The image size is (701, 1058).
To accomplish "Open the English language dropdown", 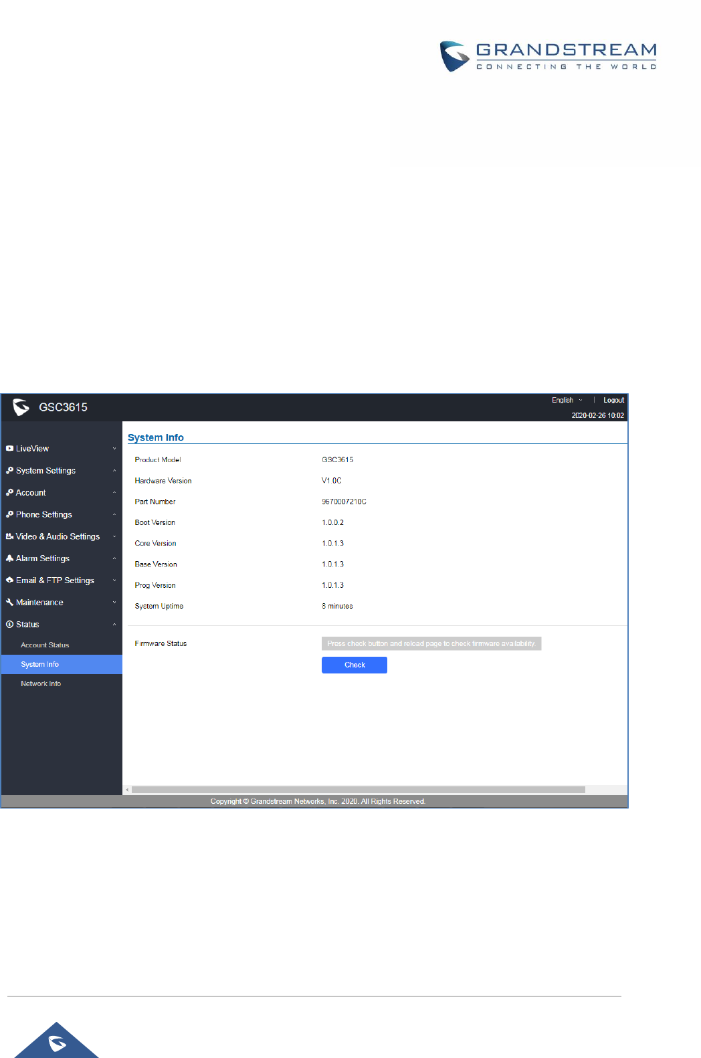I will (x=567, y=401).
